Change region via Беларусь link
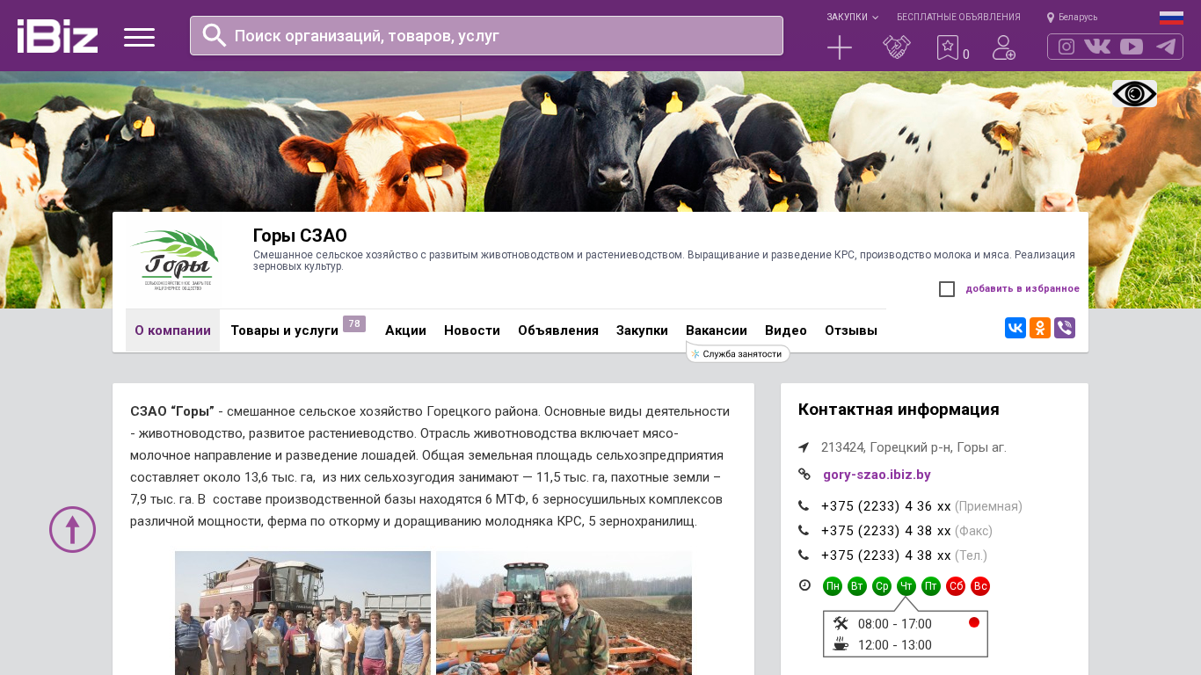The image size is (1201, 675). pyautogui.click(x=1078, y=18)
